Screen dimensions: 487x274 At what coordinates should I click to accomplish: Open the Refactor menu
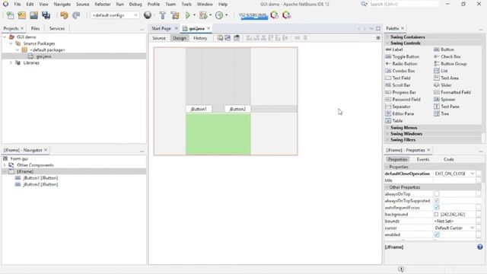[103, 5]
